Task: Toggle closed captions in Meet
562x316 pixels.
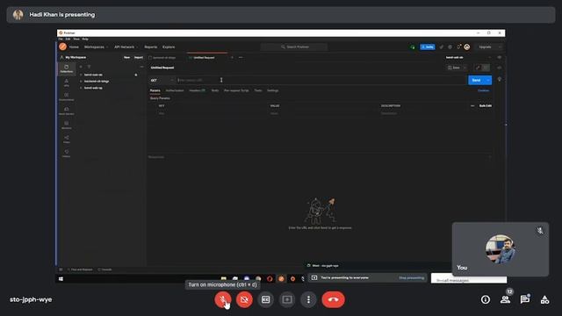Action: pyautogui.click(x=265, y=299)
